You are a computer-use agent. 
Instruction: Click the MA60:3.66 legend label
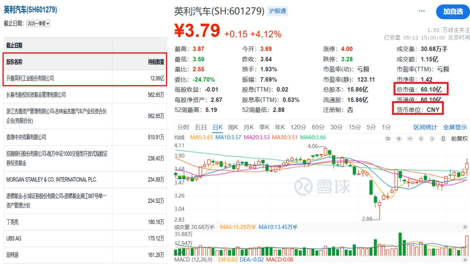[313, 137]
